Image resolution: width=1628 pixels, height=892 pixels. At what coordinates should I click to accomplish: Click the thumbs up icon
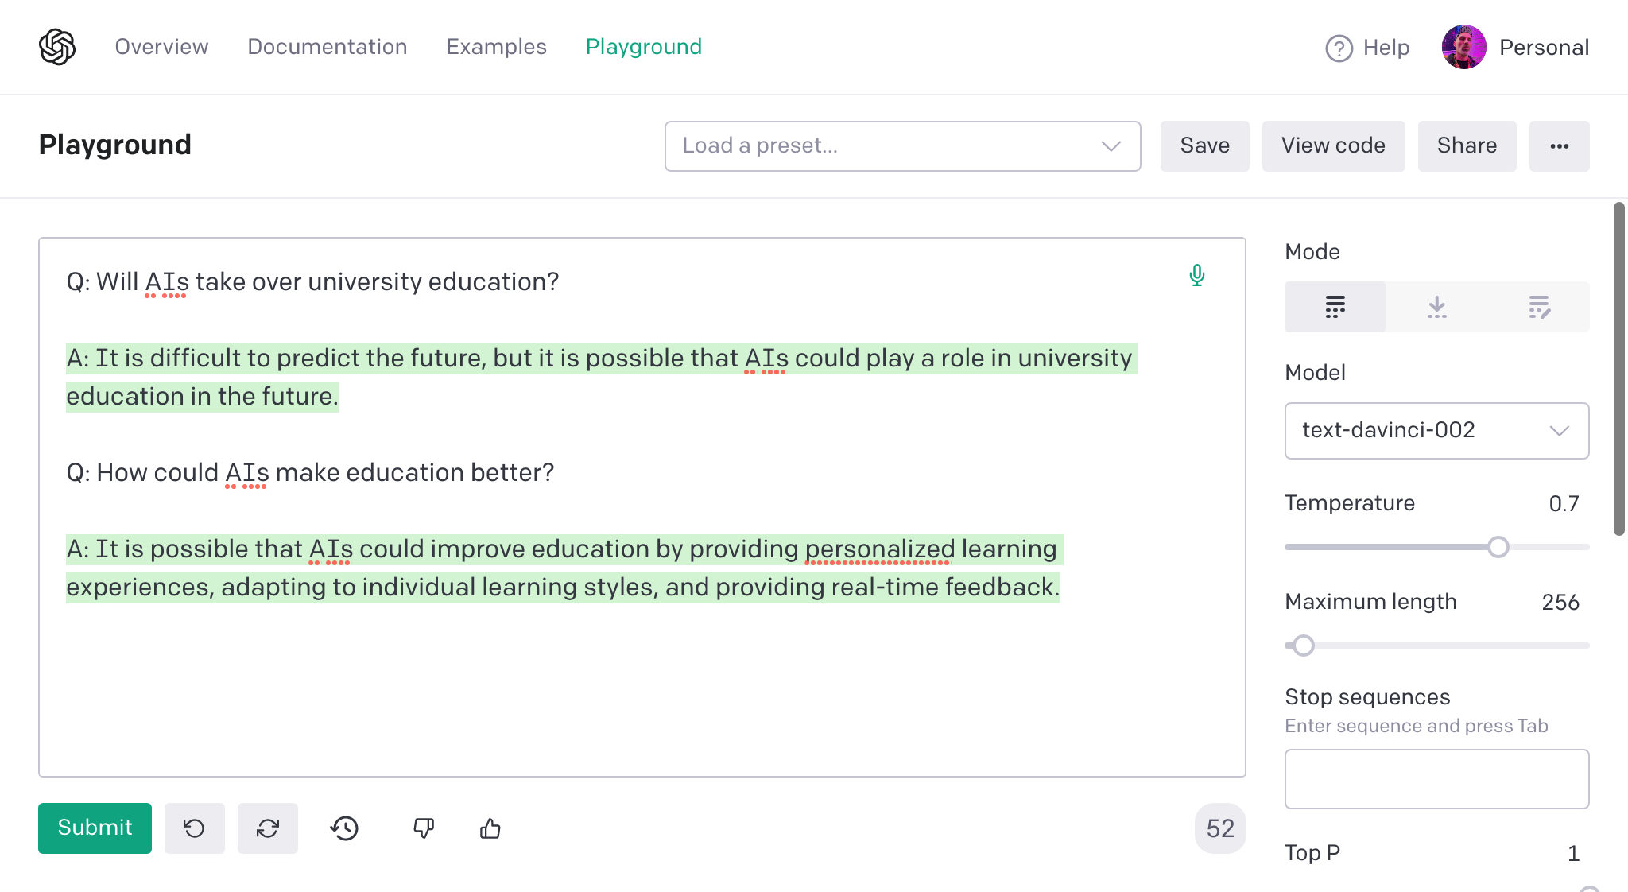(x=490, y=828)
